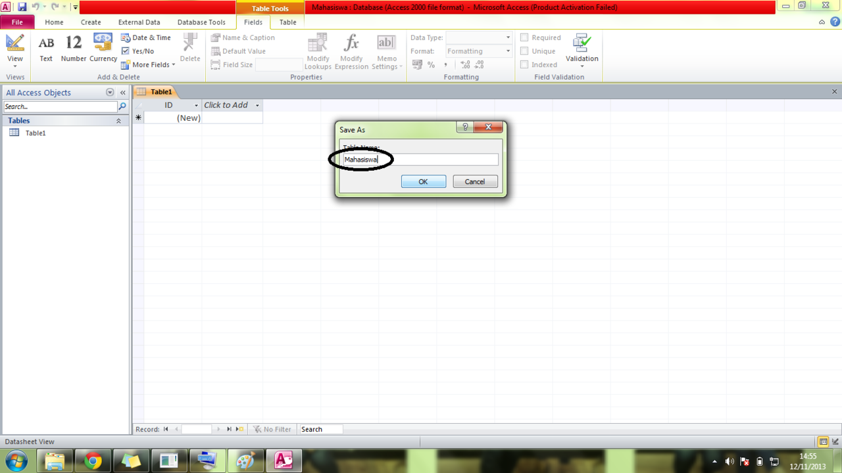Tick the Indexed checkbox
The image size is (842, 473).
pos(524,65)
